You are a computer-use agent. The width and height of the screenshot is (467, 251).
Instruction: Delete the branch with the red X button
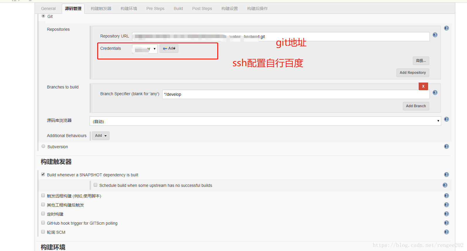coord(423,86)
